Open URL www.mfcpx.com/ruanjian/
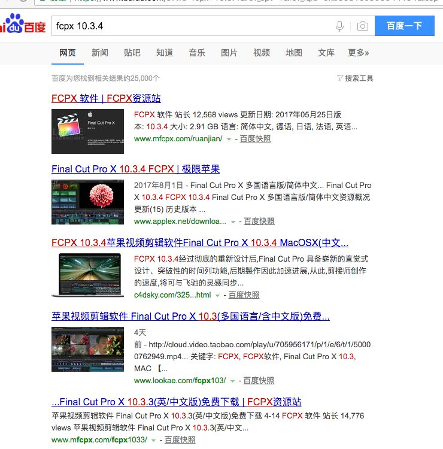This screenshot has height=449, width=443. tap(178, 139)
